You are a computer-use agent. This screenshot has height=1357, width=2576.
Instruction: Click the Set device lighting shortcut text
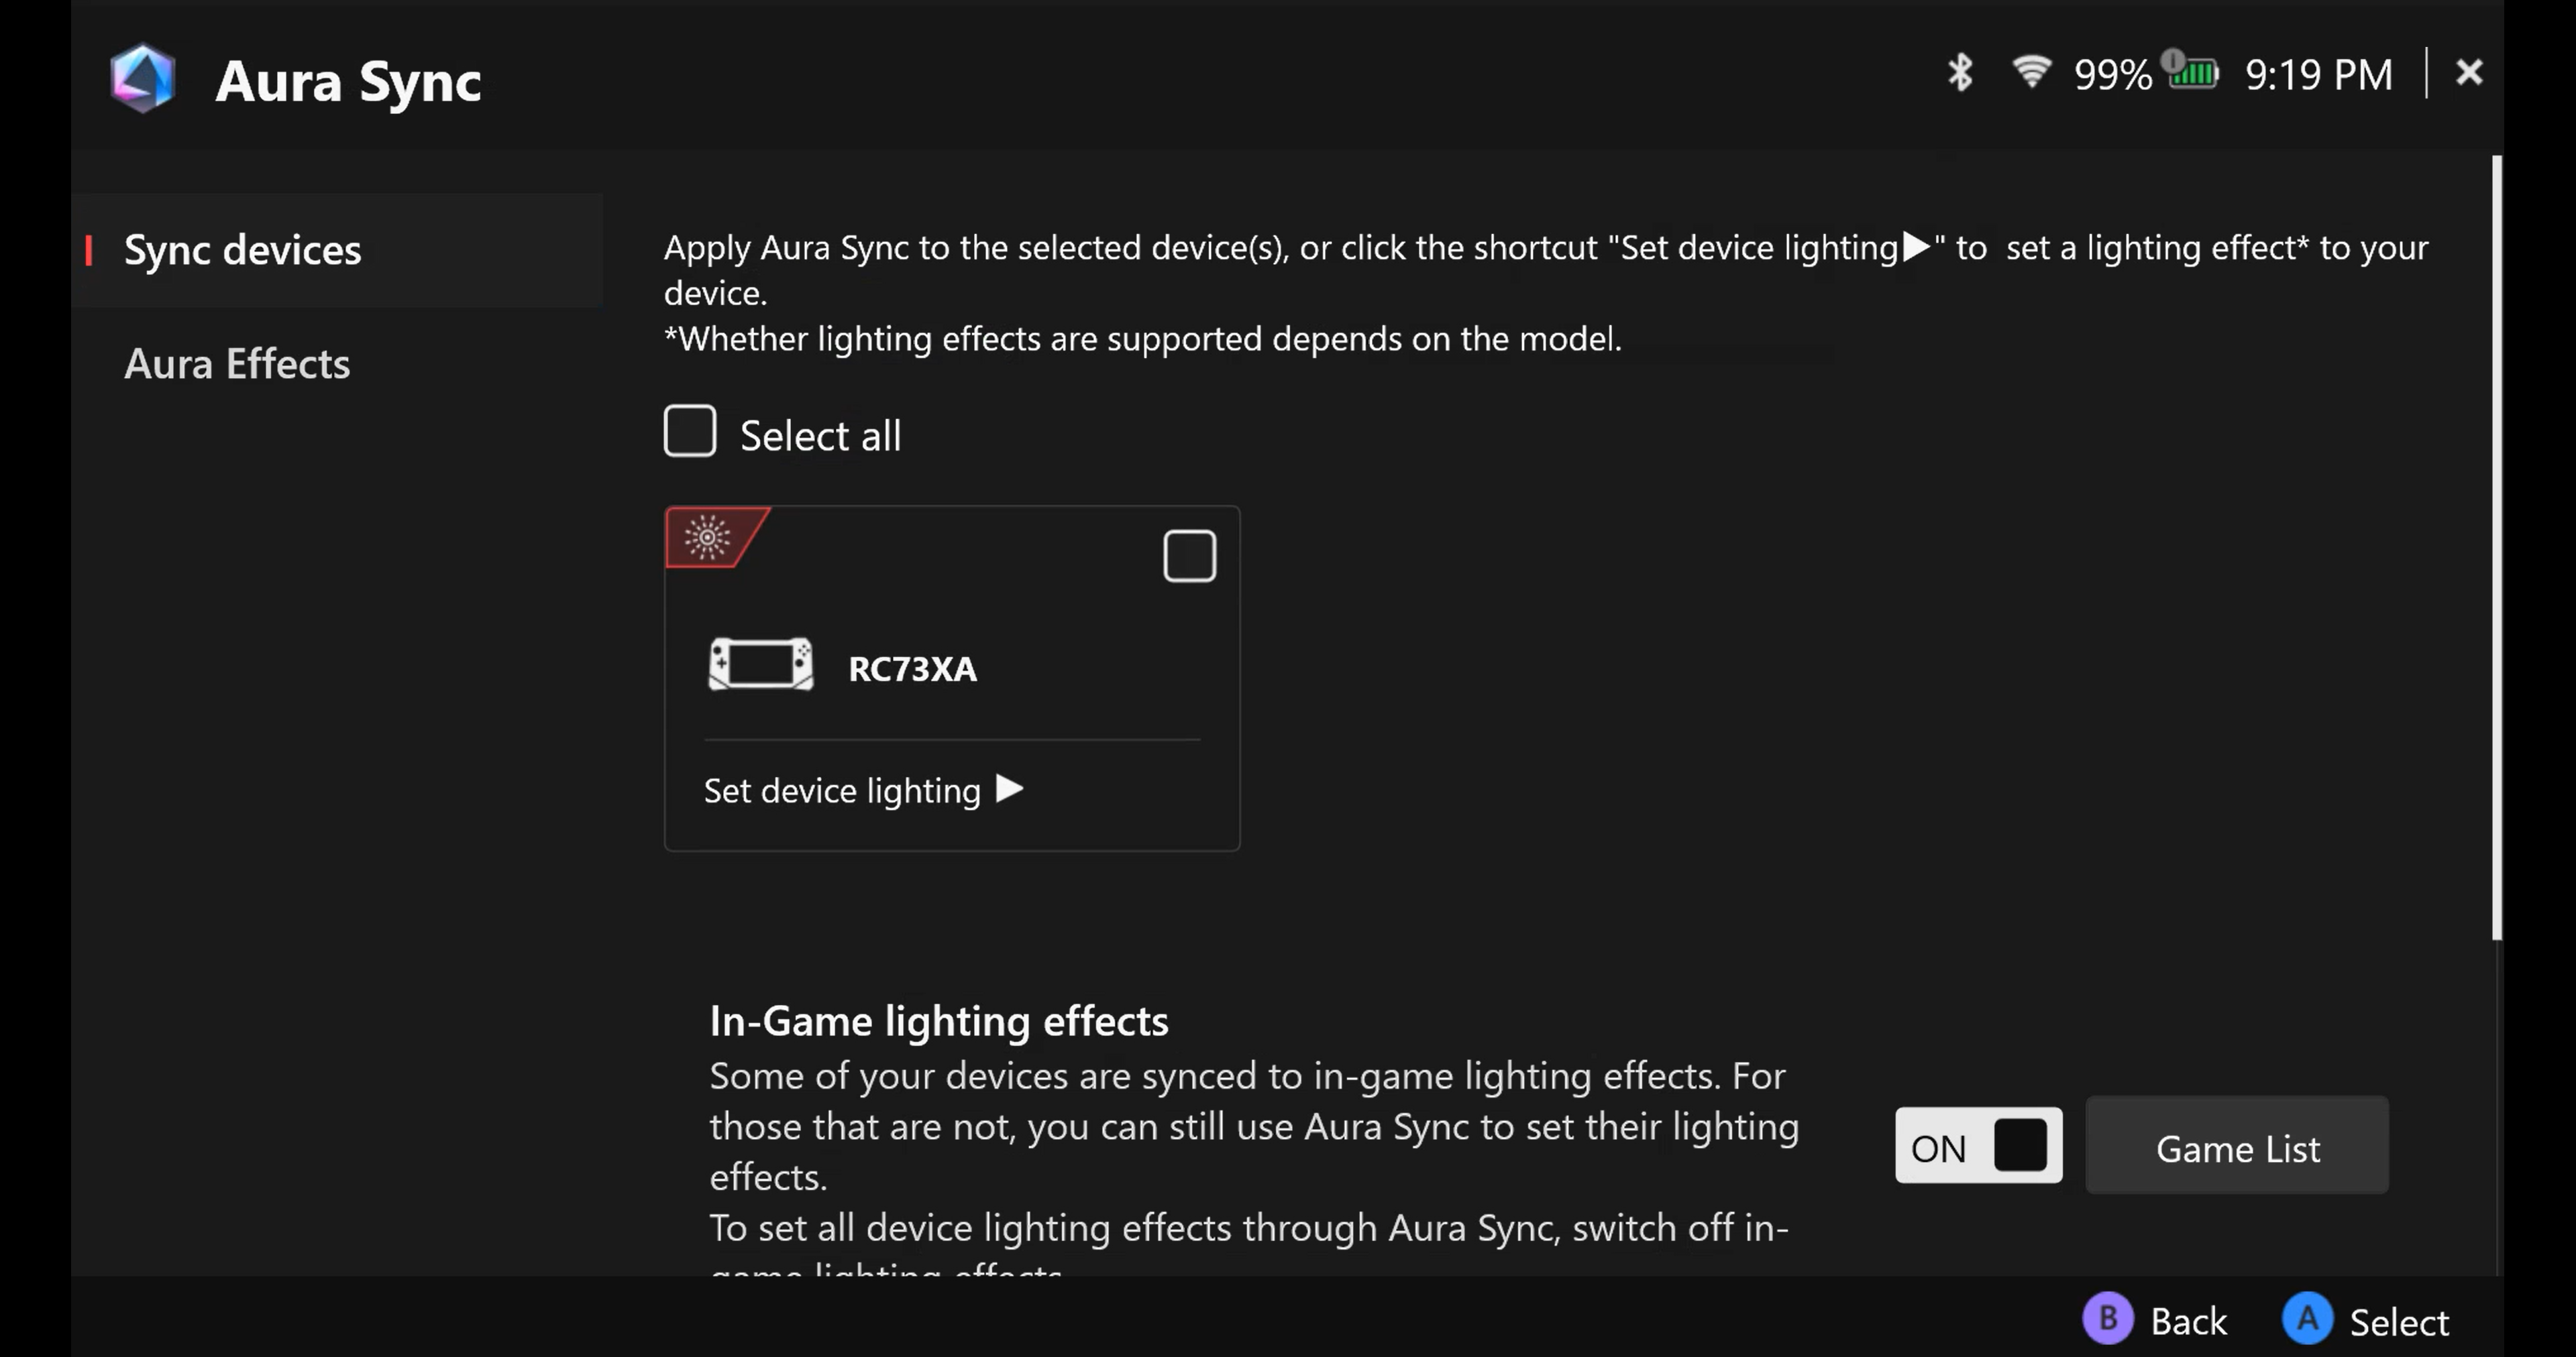point(842,790)
